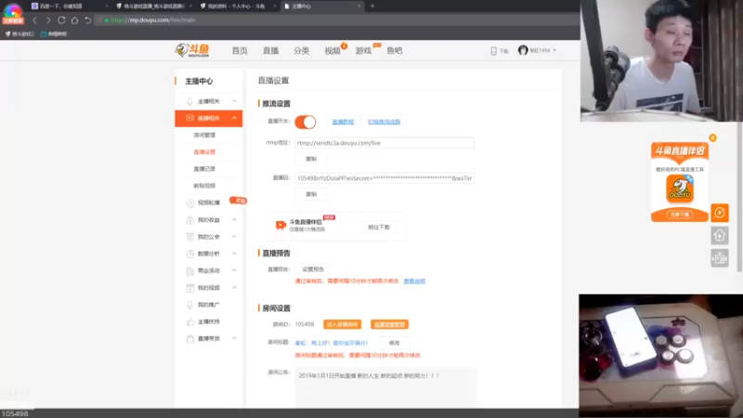This screenshot has height=418, width=743.
Task: Click the 我的收益 money bag icon
Action: click(190, 220)
